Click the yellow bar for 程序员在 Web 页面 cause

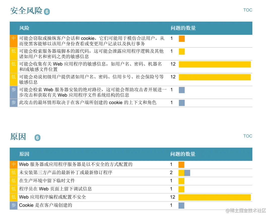pyautogui.click(x=181, y=189)
